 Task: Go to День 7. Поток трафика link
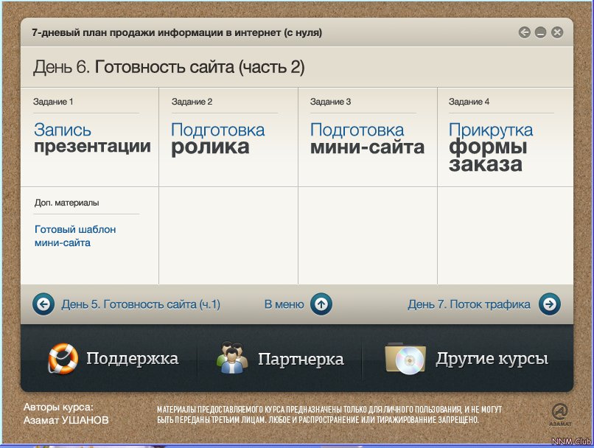469,304
